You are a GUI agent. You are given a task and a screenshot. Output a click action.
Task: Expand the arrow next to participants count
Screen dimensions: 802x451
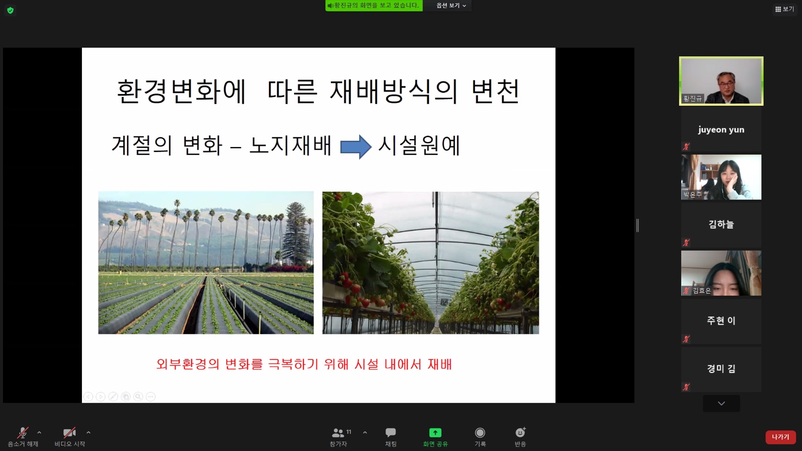[365, 433]
